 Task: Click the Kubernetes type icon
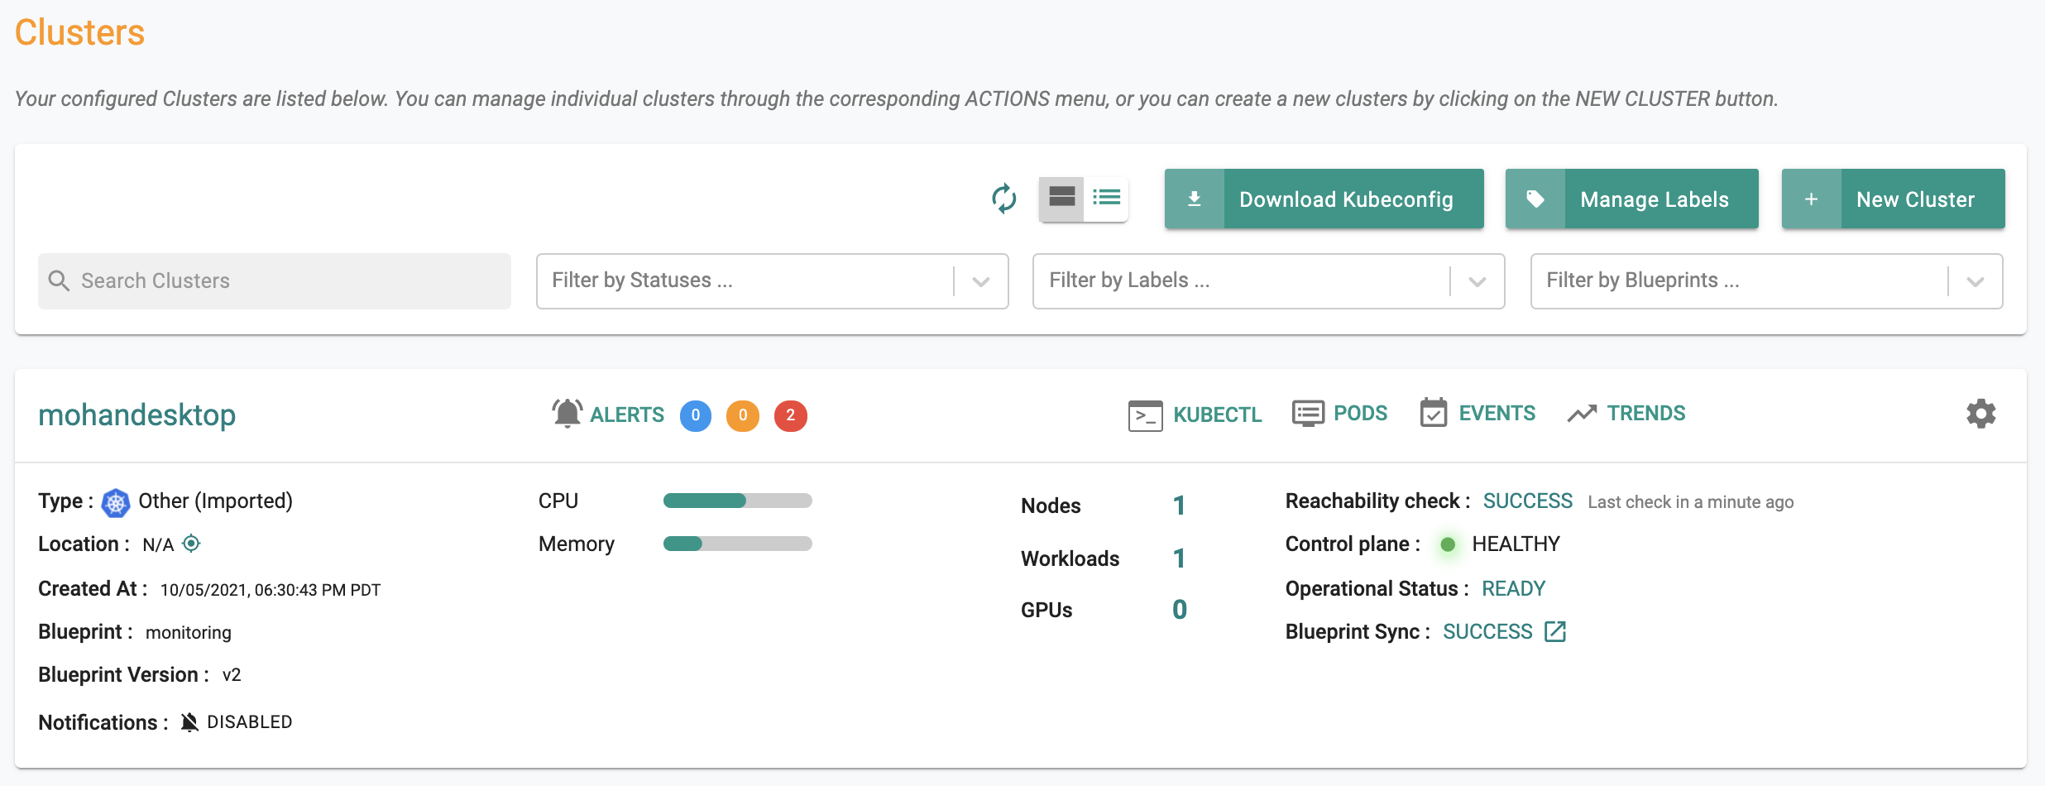(x=116, y=502)
